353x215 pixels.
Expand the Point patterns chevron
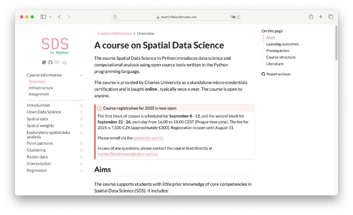click(82, 143)
